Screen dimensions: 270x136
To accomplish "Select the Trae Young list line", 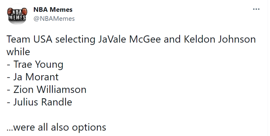I will tap(35, 65).
